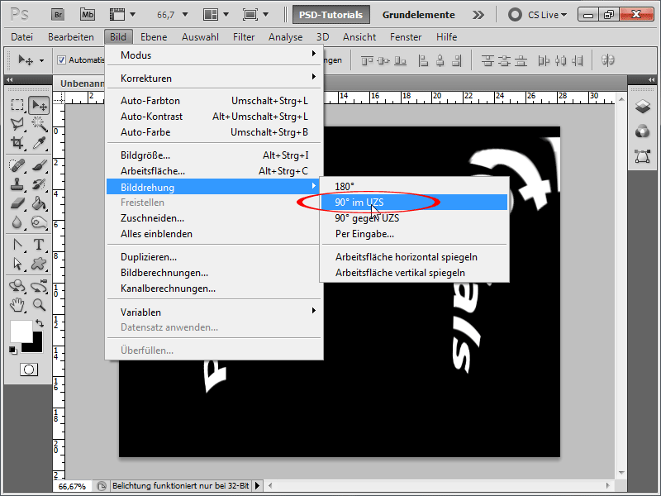Choose the Healing Brush tool
This screenshot has height=496, width=661.
click(17, 165)
